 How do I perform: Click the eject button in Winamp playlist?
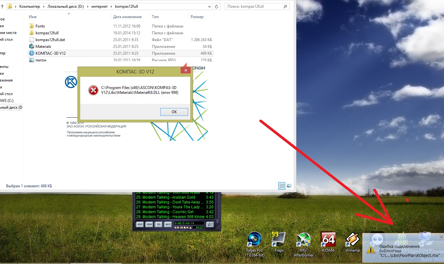(x=190, y=228)
